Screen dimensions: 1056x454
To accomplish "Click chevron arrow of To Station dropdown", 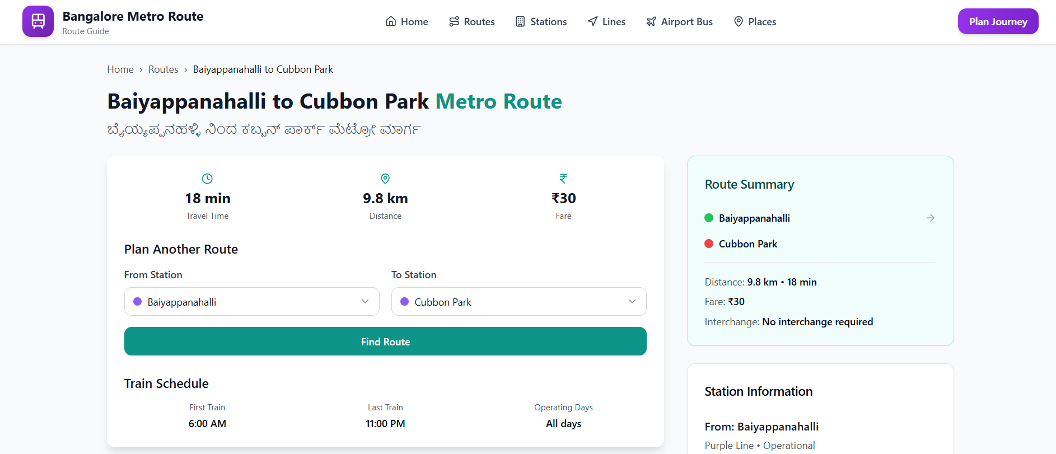I will tap(632, 301).
